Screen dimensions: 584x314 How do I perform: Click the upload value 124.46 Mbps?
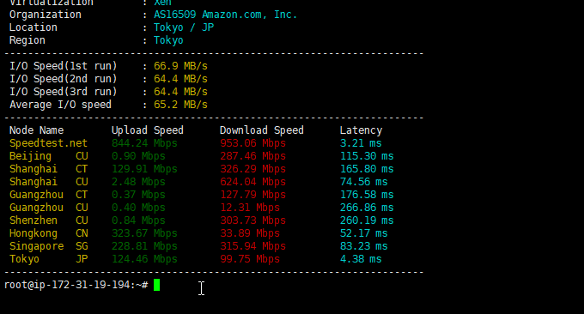144,259
